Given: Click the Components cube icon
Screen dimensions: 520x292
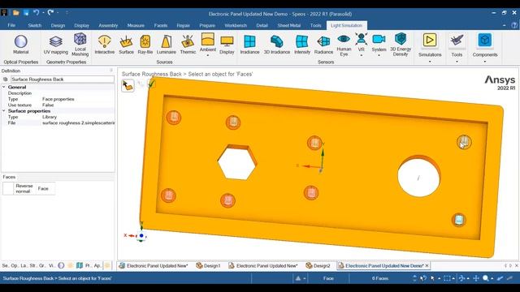Looking at the screenshot, I should coord(485,40).
